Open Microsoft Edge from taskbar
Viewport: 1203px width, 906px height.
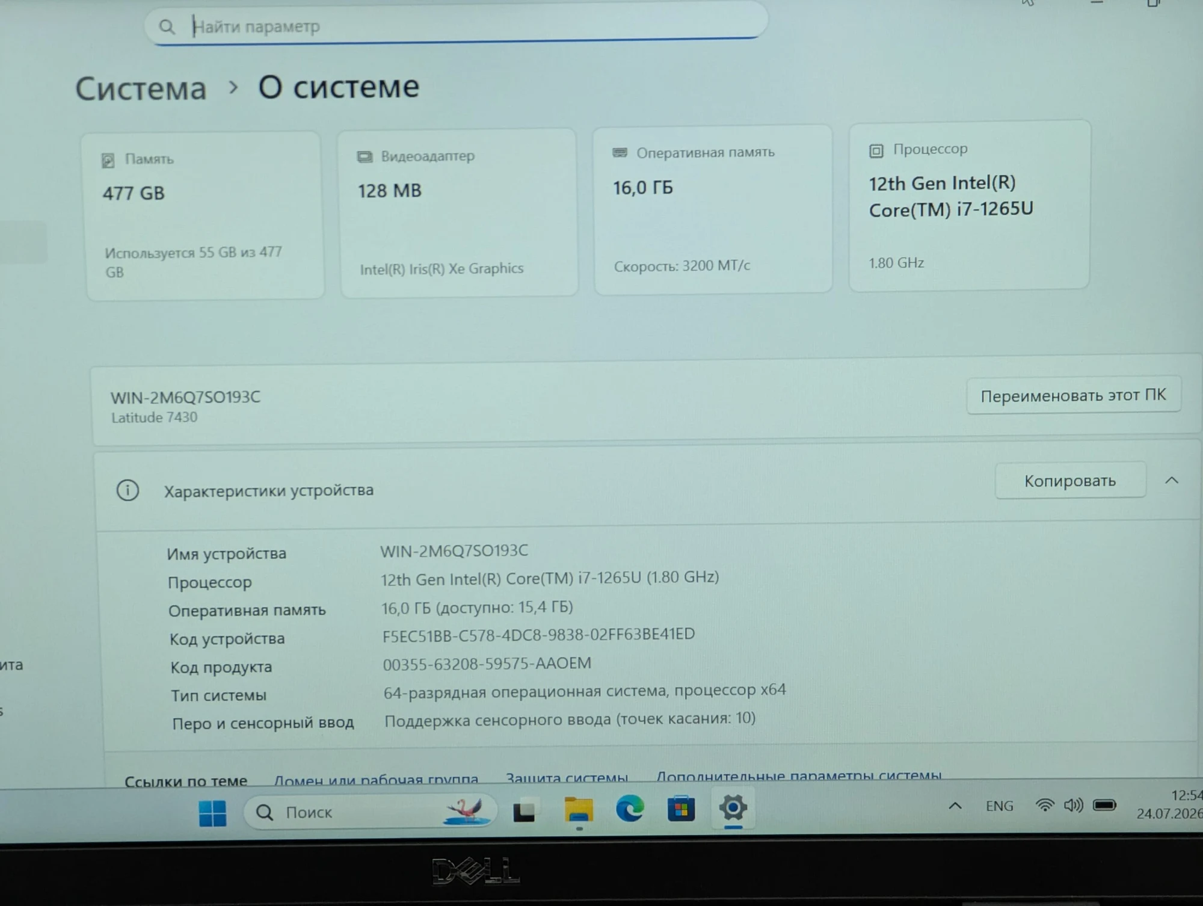[630, 808]
